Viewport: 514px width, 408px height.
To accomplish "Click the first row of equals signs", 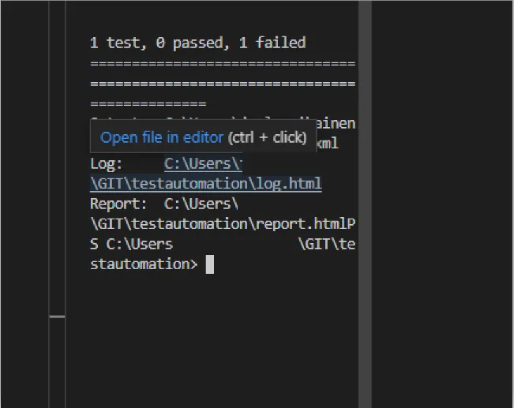I will coord(223,63).
